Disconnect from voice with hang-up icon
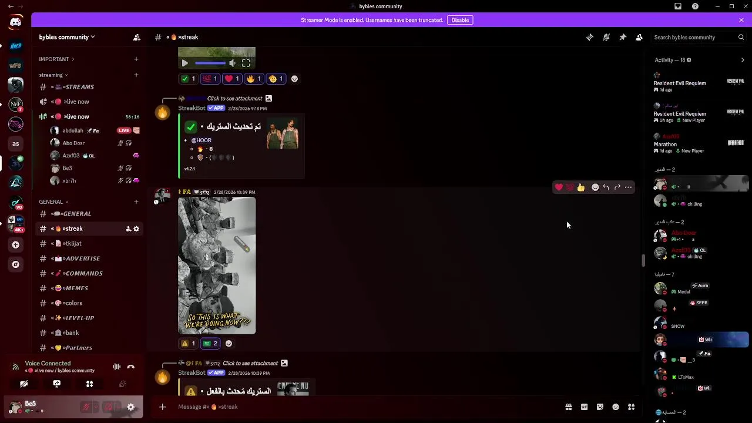Screen dimensions: 752x423 click(131, 367)
